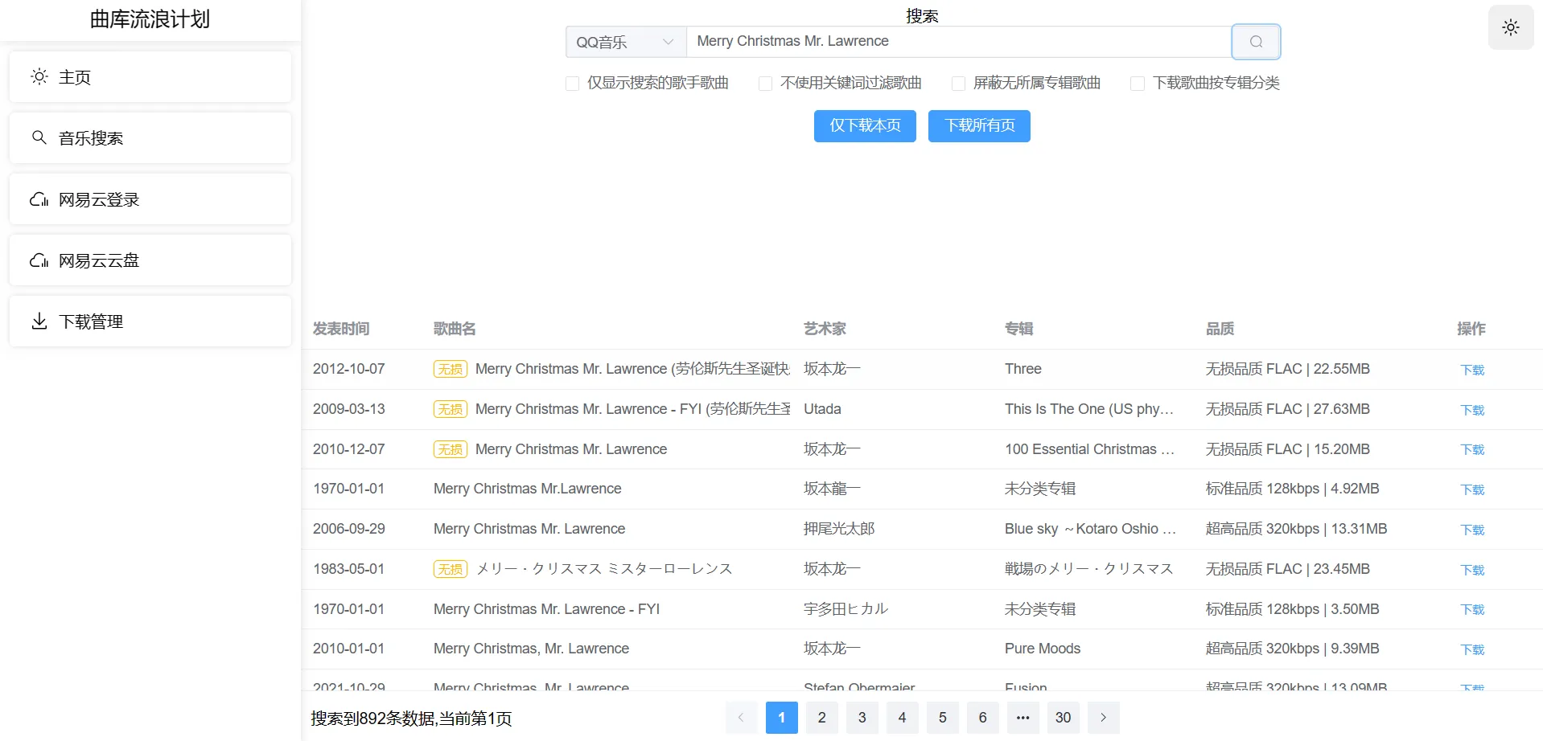Click the 无损 tag on the 2012-10-07 row
The width and height of the screenshot is (1543, 741).
click(451, 369)
